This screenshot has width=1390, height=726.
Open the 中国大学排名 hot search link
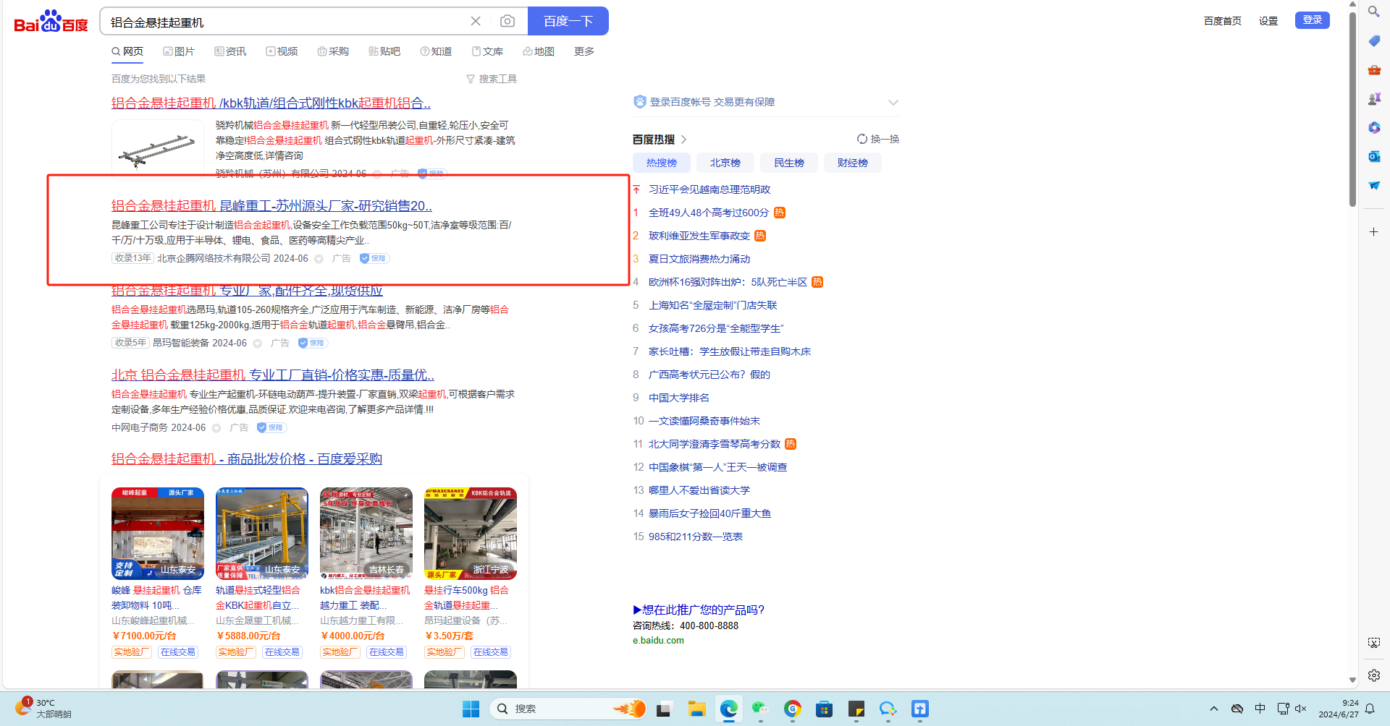click(x=678, y=398)
